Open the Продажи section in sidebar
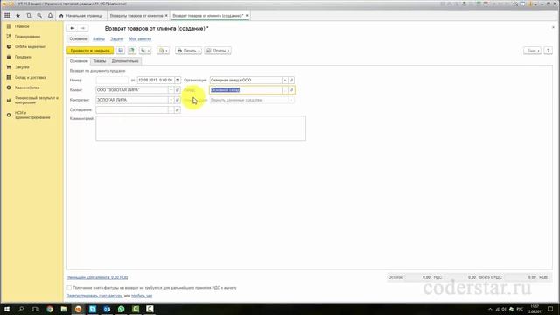The height and width of the screenshot is (315, 560). 23,57
